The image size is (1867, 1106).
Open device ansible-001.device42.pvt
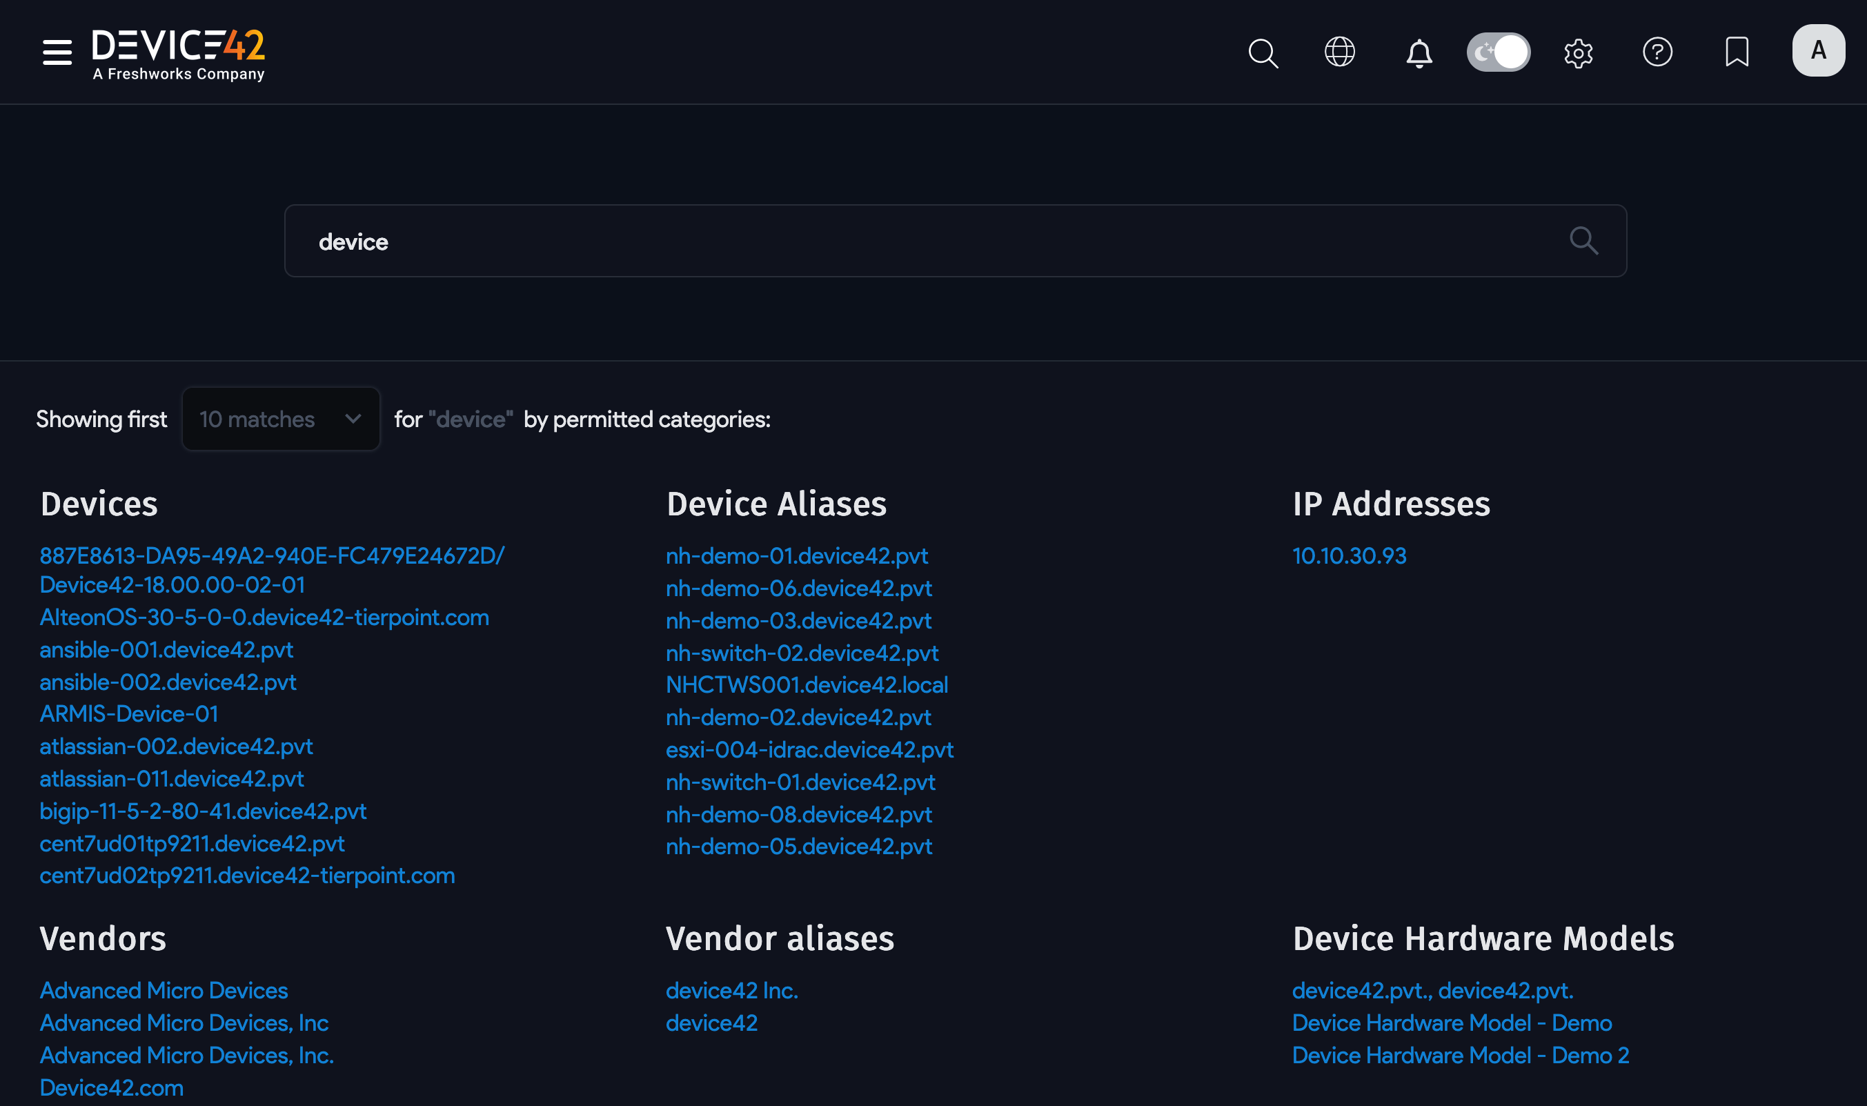tap(166, 649)
